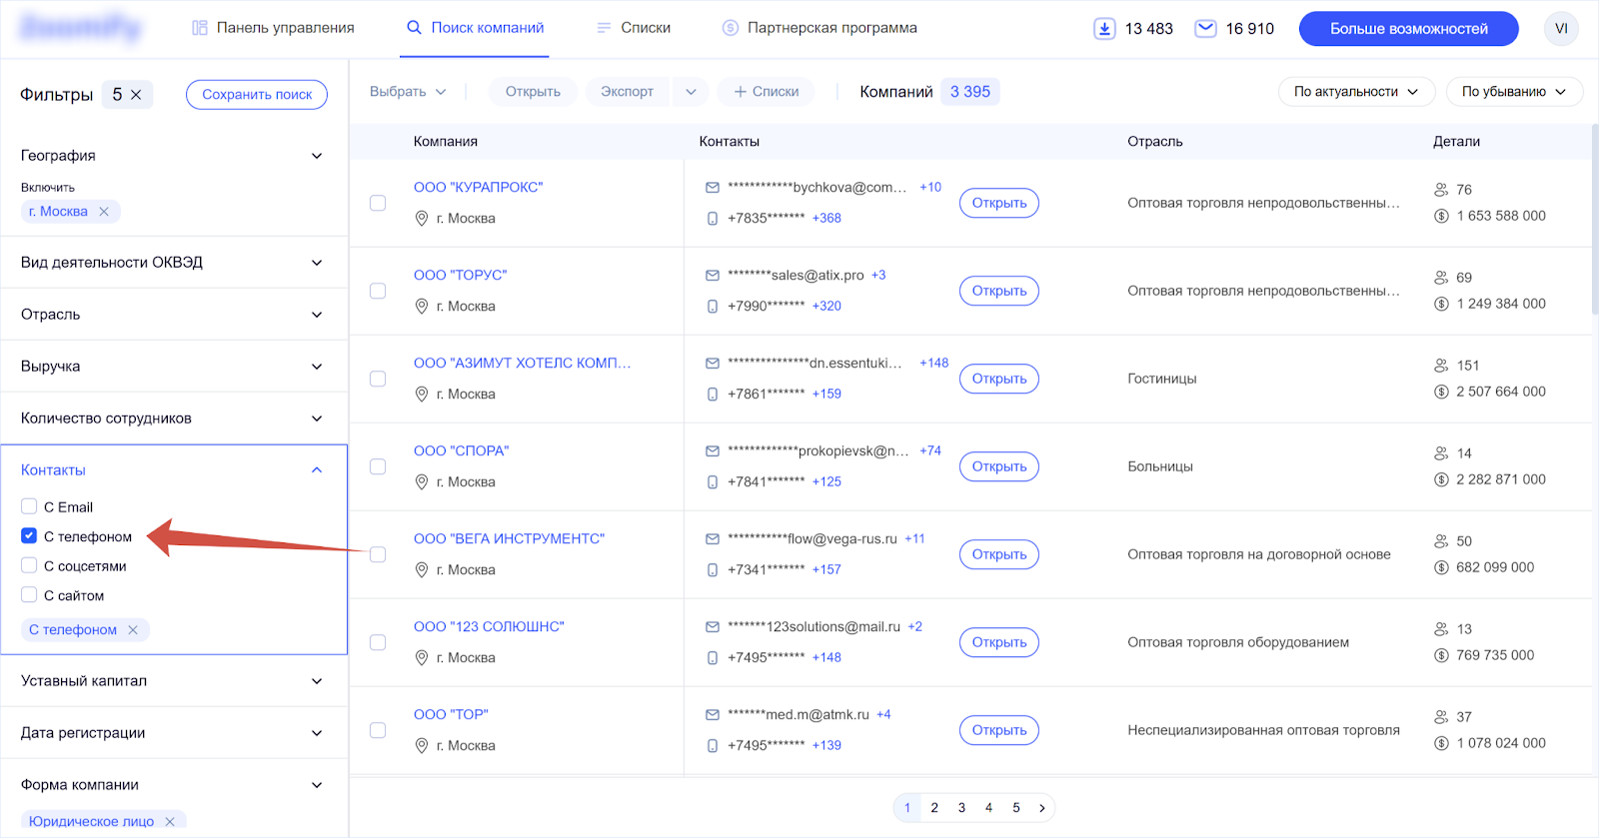1599x838 pixels.
Task: Enable the С Email checkbox
Action: click(x=29, y=506)
